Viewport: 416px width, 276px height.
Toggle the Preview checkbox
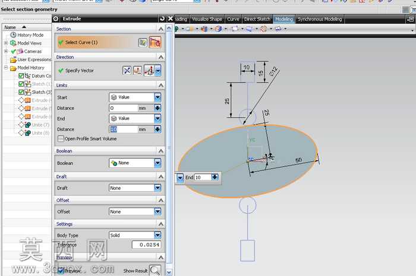click(61, 271)
